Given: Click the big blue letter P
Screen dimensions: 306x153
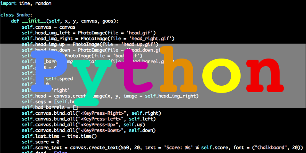Looking at the screenshot, I should 49,72.
